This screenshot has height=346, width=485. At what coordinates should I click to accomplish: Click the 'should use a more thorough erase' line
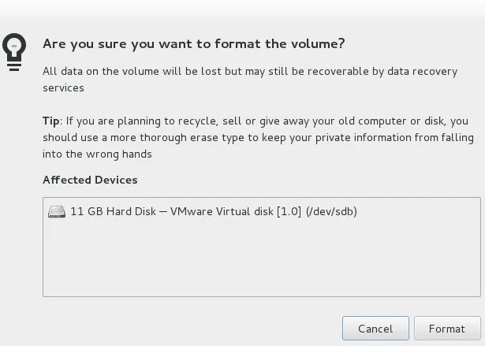point(259,138)
